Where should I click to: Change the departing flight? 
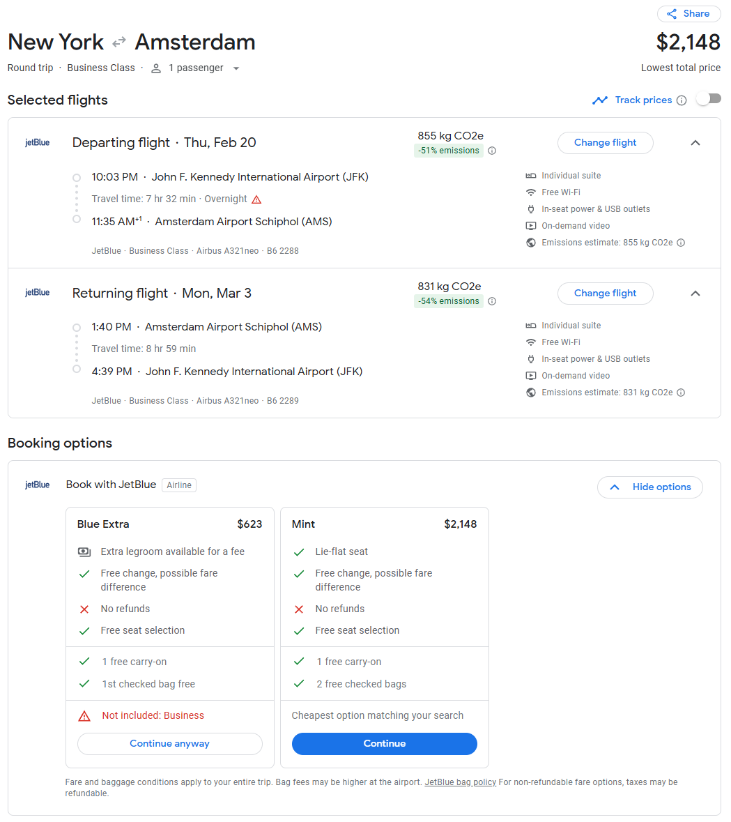point(605,143)
